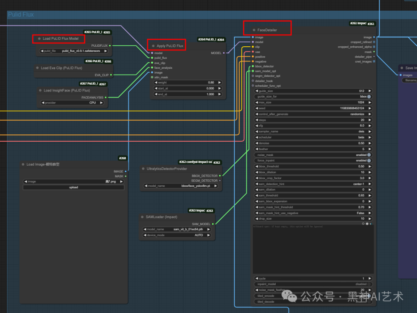Viewport: 417px width, 313px height.
Task: Increase the bbox_dilation value arrow
Action: [370, 172]
